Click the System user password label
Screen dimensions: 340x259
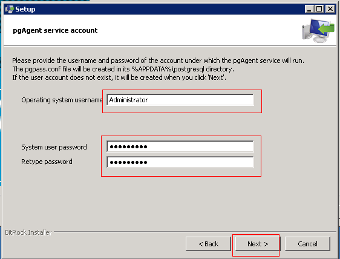click(54, 147)
